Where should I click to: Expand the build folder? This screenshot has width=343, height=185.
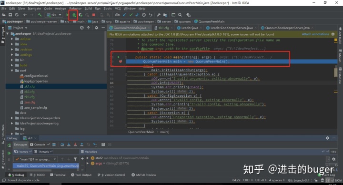click(12, 65)
